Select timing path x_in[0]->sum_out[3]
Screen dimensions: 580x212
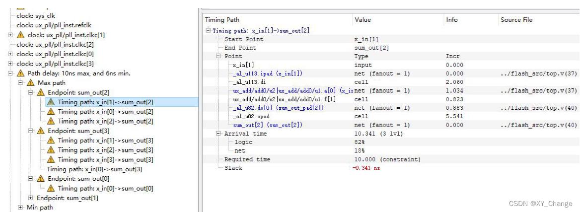point(95,169)
